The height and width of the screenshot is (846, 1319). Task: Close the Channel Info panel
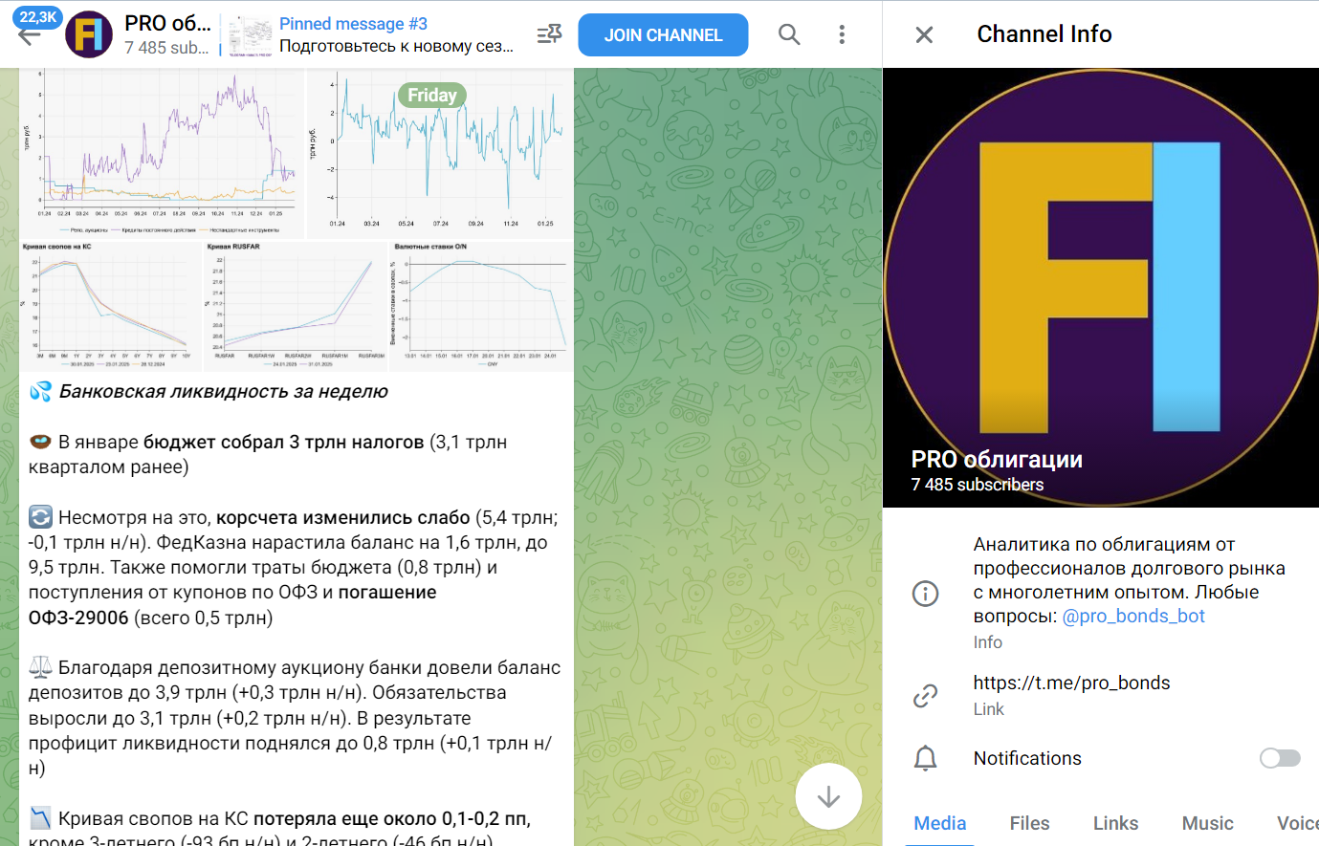tap(924, 35)
